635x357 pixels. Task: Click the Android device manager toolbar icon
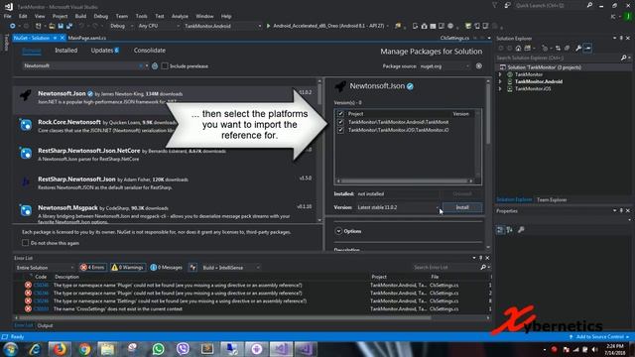(415, 26)
